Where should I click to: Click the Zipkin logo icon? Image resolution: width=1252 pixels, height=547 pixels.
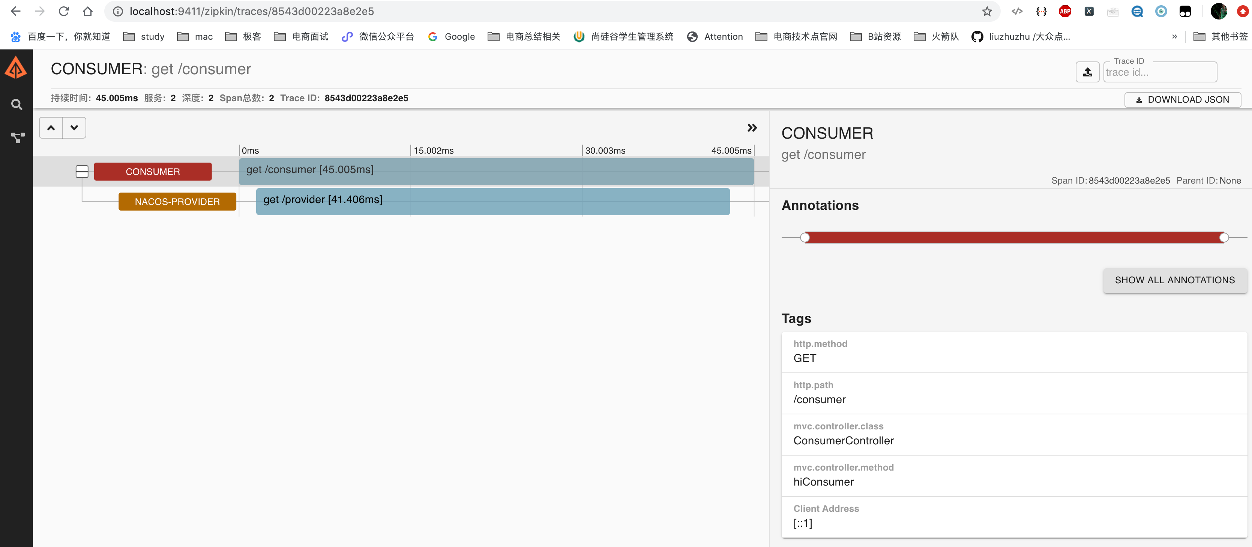[x=16, y=67]
